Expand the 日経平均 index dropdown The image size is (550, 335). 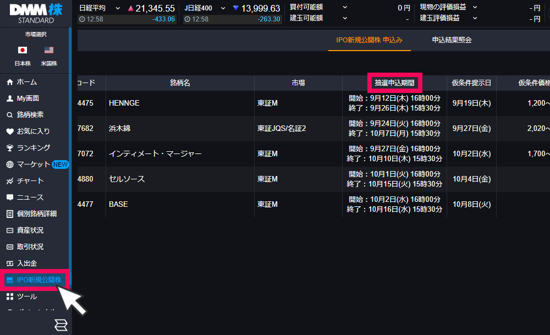pyautogui.click(x=118, y=8)
